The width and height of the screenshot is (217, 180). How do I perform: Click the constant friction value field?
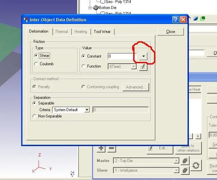[122, 56]
